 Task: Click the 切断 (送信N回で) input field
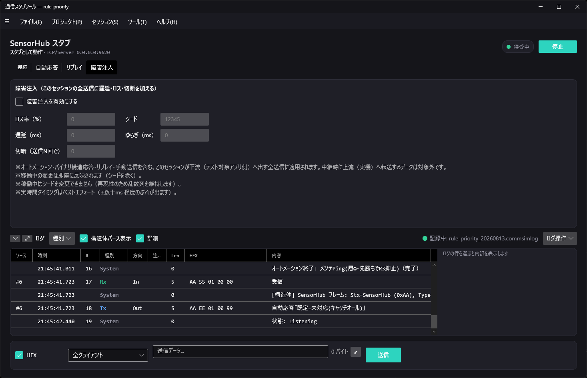pos(91,151)
